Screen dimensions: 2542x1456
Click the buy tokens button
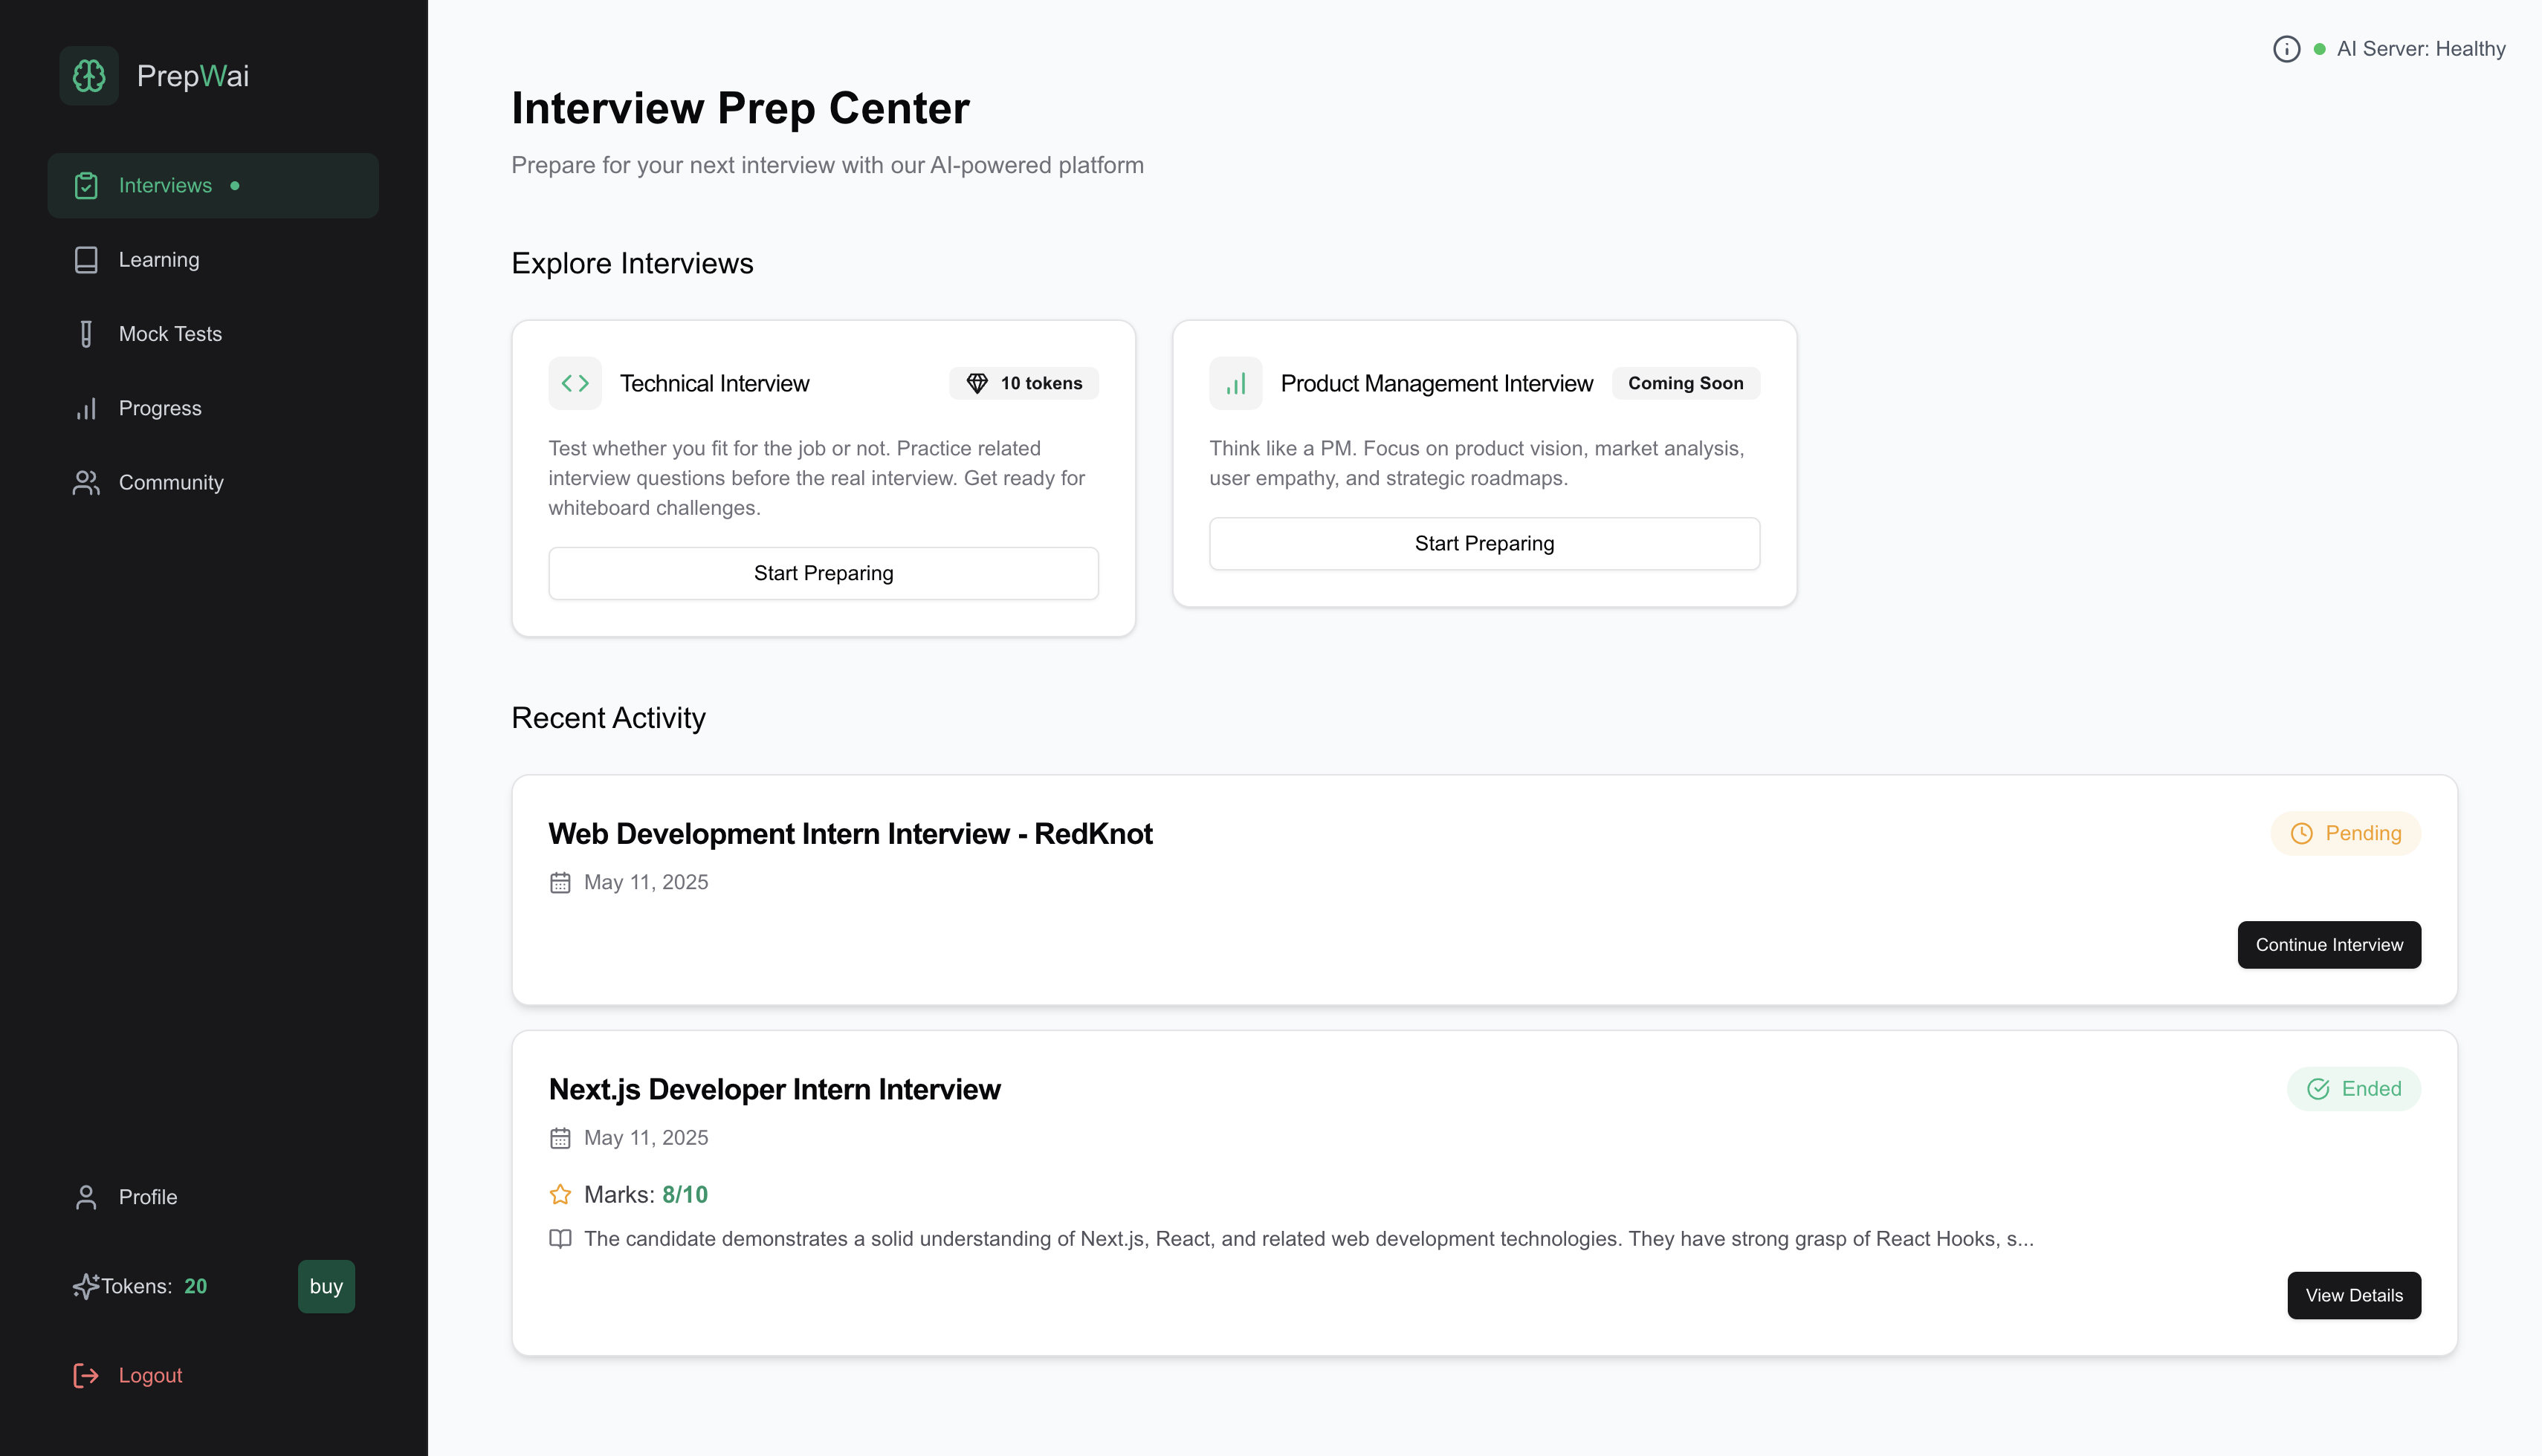click(326, 1286)
